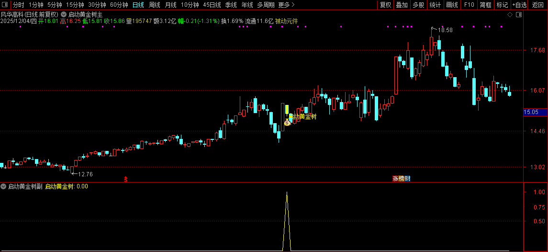The image size is (548, 252).
Task: Click the 12.76 low price label
Action: pyautogui.click(x=85, y=174)
